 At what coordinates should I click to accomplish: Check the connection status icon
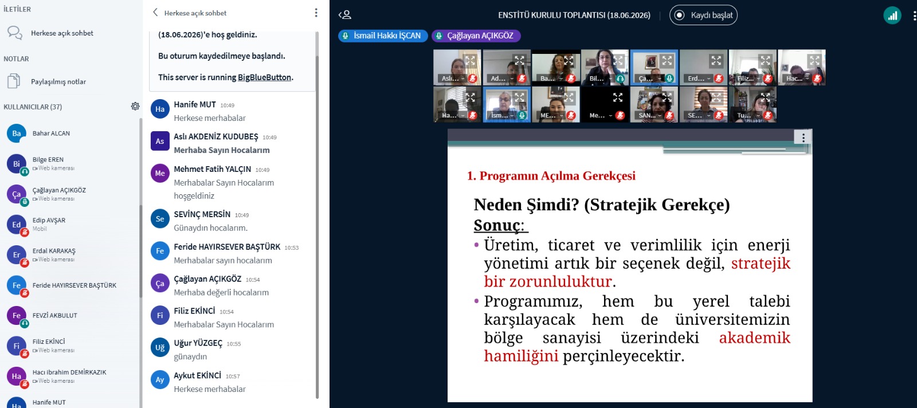pyautogui.click(x=892, y=15)
